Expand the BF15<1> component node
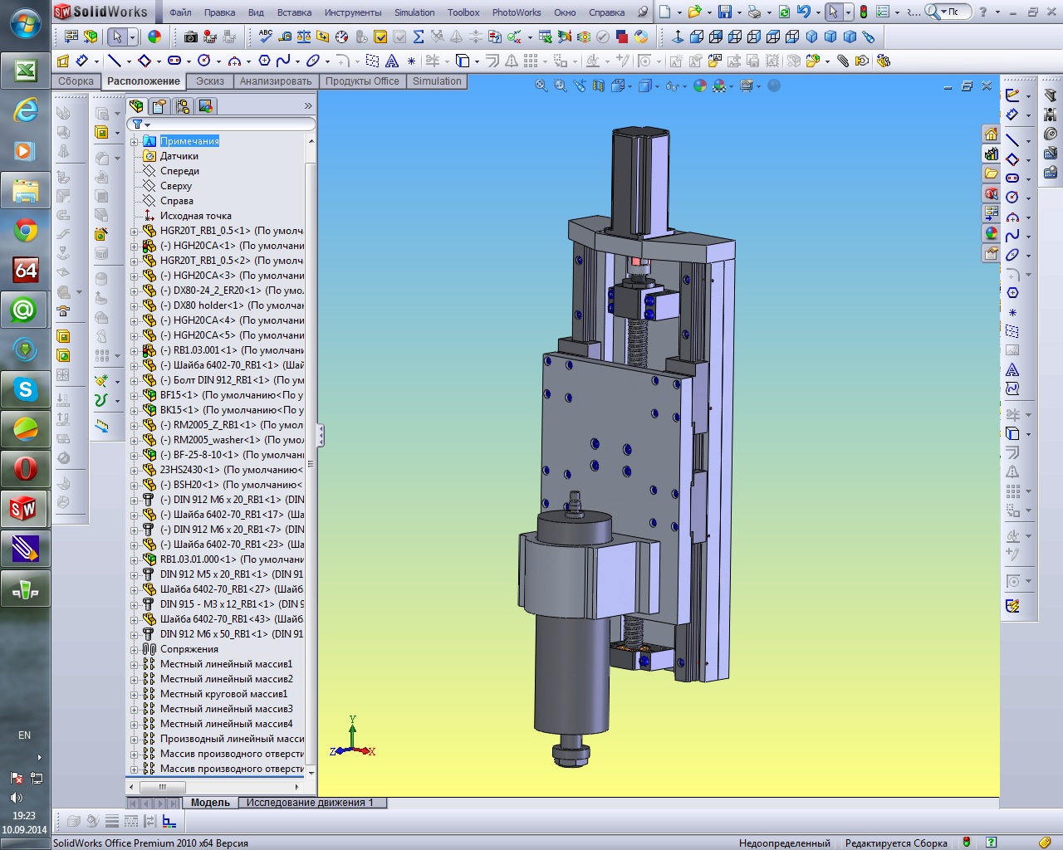Screen dimensions: 1063x850 [135, 395]
